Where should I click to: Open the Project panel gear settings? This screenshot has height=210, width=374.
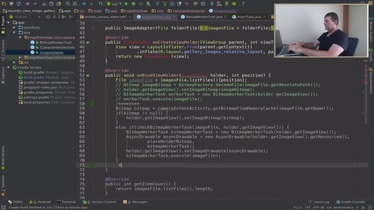(x=63, y=17)
